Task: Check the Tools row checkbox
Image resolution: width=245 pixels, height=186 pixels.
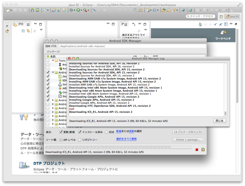Action: [48, 60]
